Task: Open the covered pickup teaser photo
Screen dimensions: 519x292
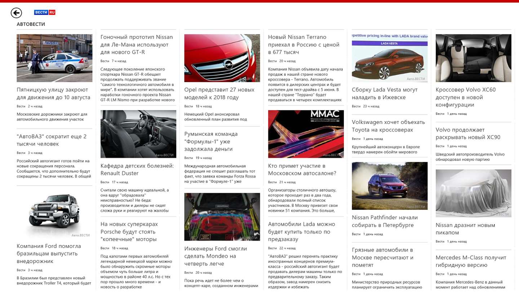Action: [x=474, y=194]
